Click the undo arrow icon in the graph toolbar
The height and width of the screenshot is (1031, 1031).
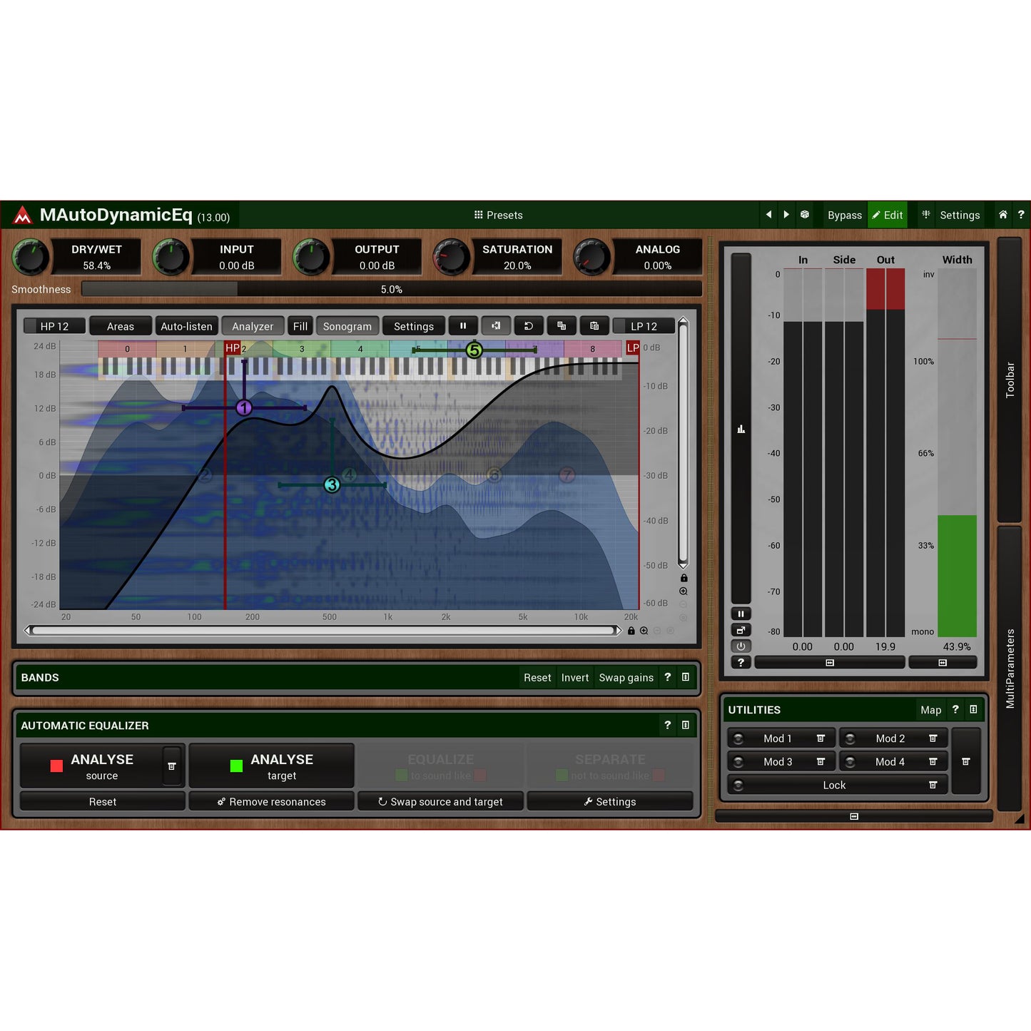529,326
